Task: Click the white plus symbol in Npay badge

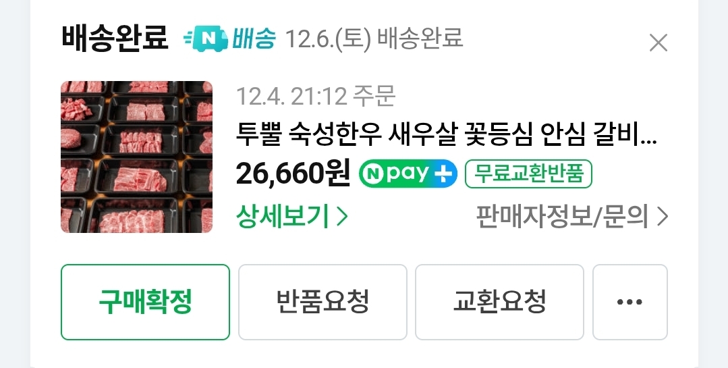Action: pos(443,174)
